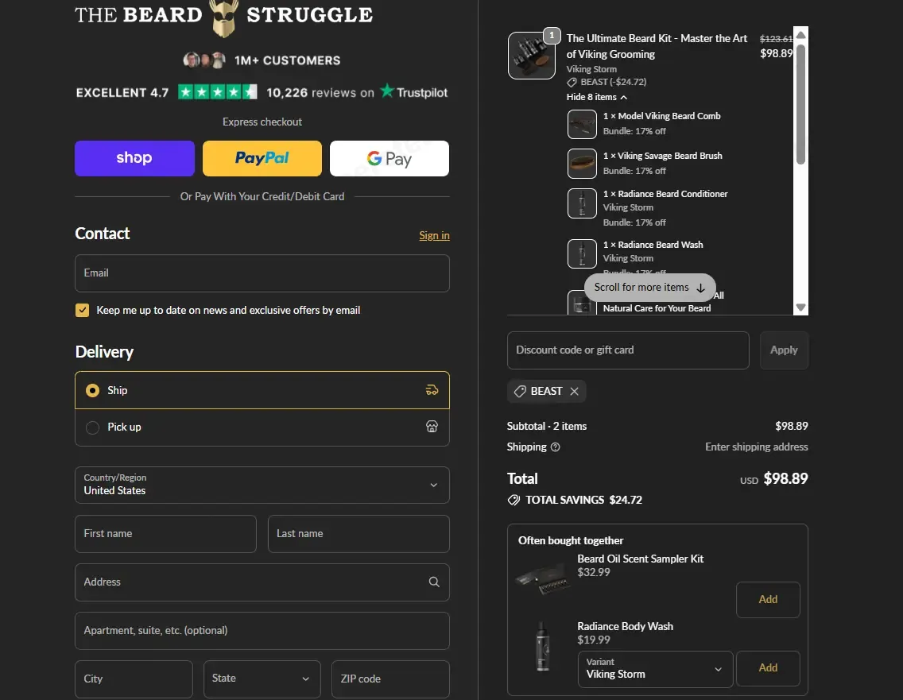Click Apply discount code button
Image resolution: width=903 pixels, height=700 pixels.
click(784, 350)
